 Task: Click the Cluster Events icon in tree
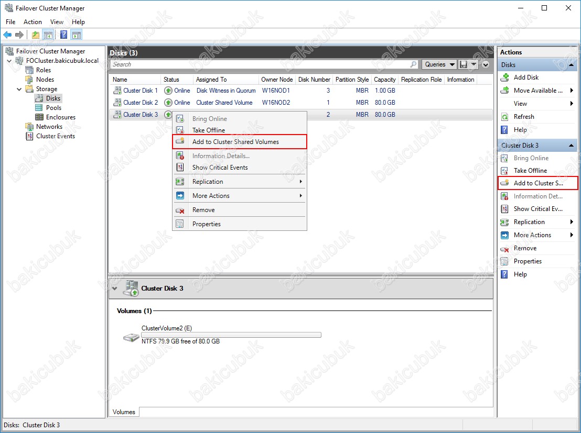(x=29, y=136)
